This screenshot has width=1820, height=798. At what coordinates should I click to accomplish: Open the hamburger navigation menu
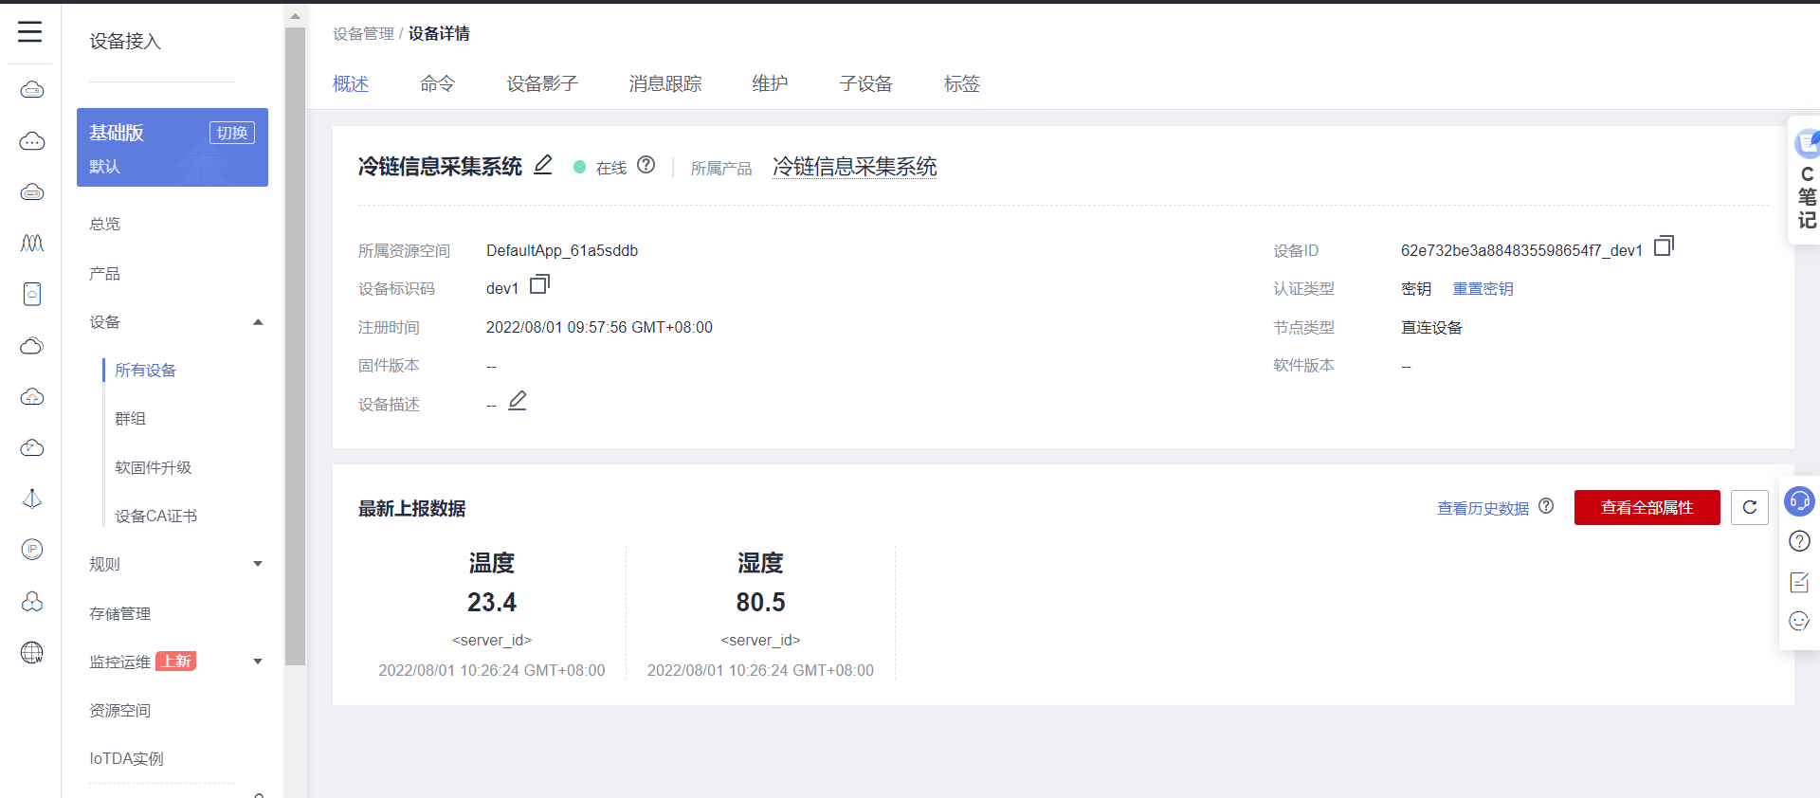(30, 31)
